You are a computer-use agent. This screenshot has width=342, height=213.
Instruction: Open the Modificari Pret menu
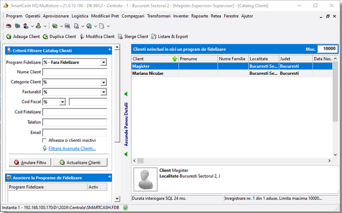click(105, 16)
